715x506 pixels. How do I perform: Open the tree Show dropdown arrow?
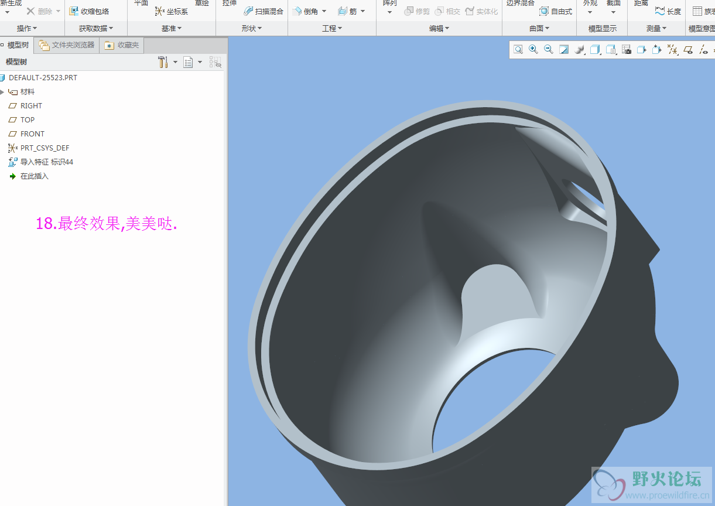click(200, 62)
